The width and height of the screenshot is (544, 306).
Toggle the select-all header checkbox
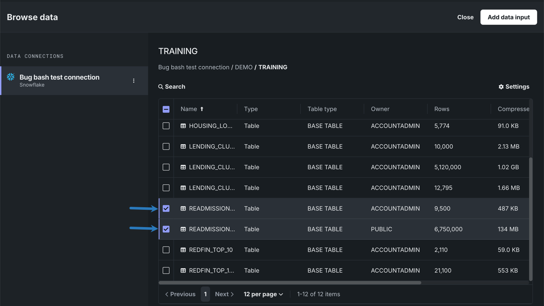[x=166, y=109]
